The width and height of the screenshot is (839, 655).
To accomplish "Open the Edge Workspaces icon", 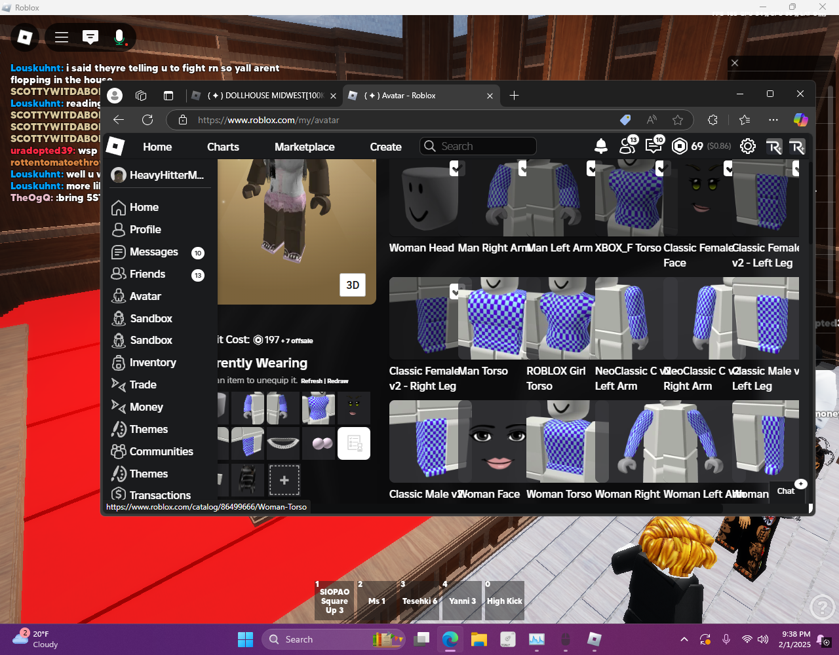I will [x=141, y=96].
